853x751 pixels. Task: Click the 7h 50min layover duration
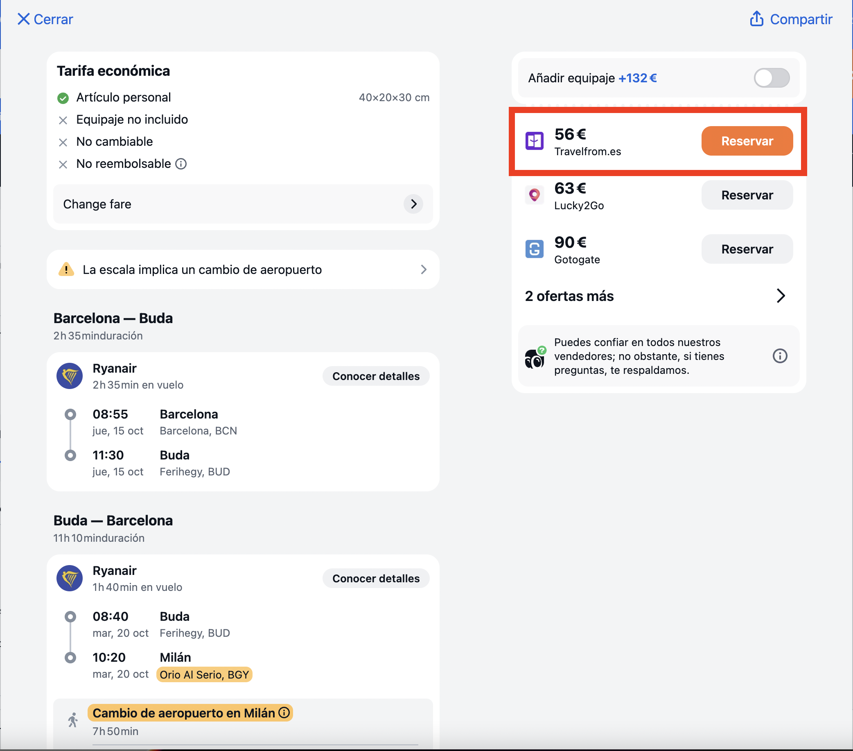tap(115, 731)
